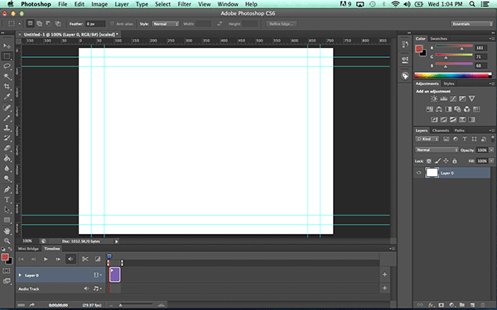The width and height of the screenshot is (497, 310).
Task: Switch to the Mini Bridge tab
Action: tap(28, 249)
